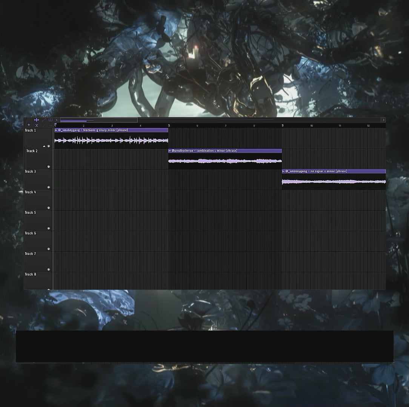
Task: Click the left scroll arrow of the playlist
Action: (x=57, y=120)
